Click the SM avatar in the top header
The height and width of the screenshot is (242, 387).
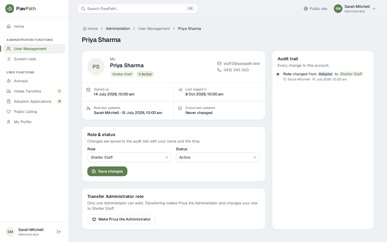(x=338, y=9)
